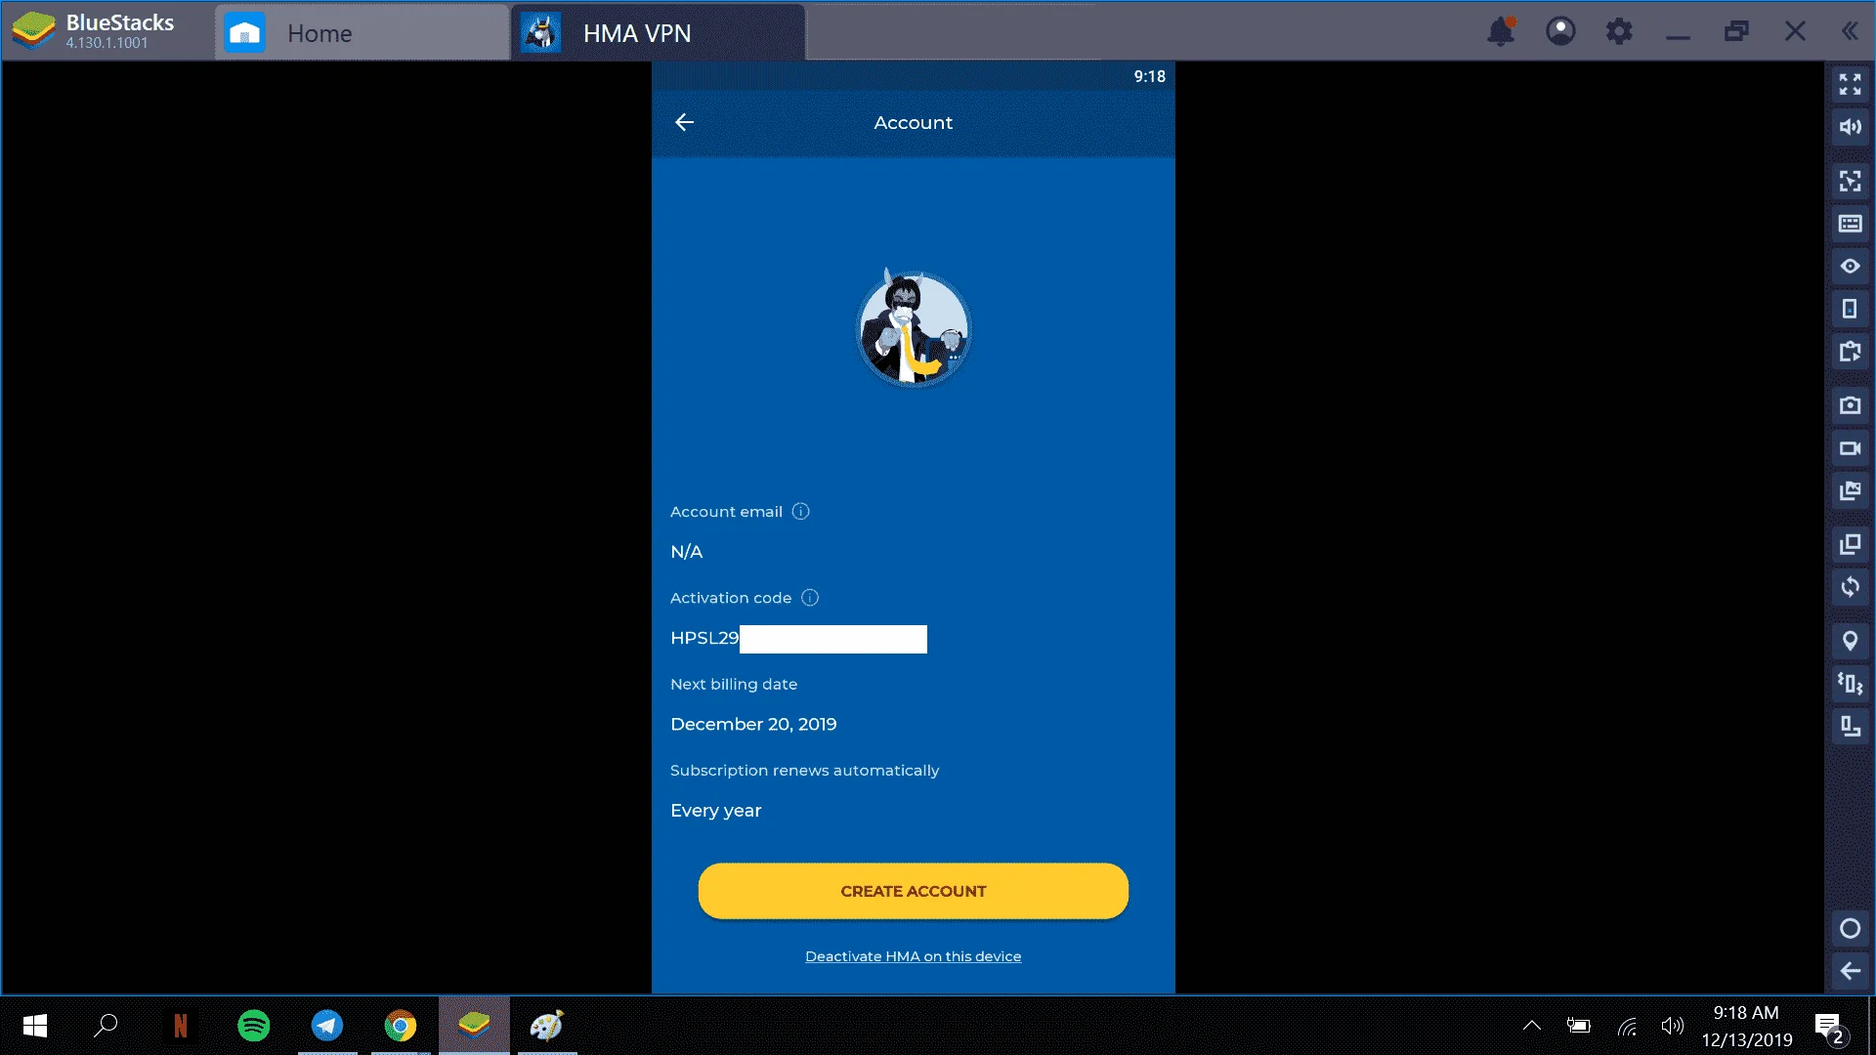Select the N/A account email value
The height and width of the screenshot is (1055, 1876).
click(x=687, y=552)
